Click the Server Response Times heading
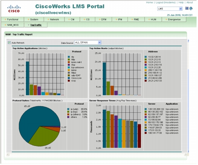198x165 pixels. 102,101
